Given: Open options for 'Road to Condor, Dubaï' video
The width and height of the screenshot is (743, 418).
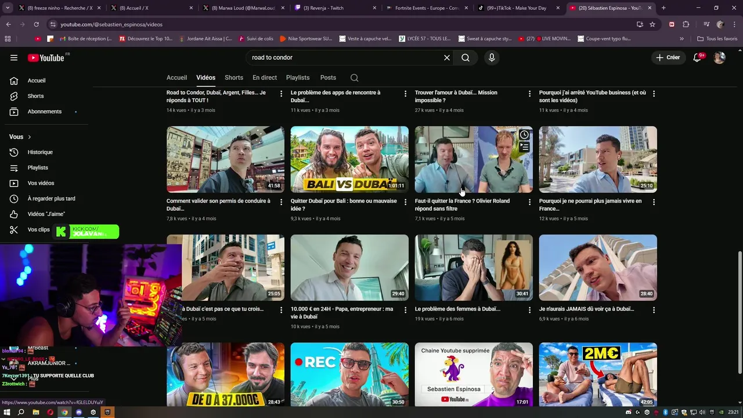Looking at the screenshot, I should point(282,93).
